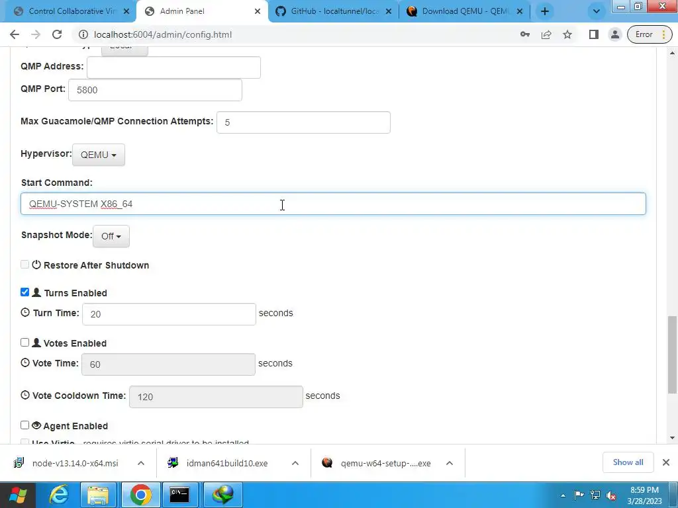Click in the Start Command field
The width and height of the screenshot is (678, 508).
coord(334,204)
